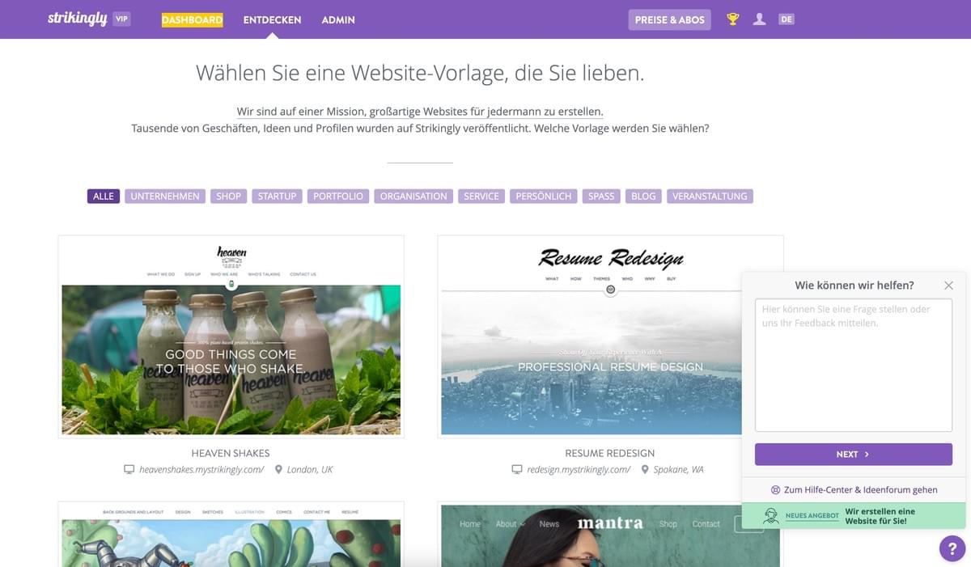Click the gold trophy icon

point(733,19)
